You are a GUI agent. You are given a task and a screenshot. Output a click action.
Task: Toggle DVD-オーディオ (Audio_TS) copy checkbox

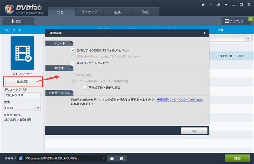point(73,57)
